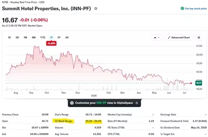Choose the 6M time range
This screenshot has height=137, width=208.
click(33, 37)
